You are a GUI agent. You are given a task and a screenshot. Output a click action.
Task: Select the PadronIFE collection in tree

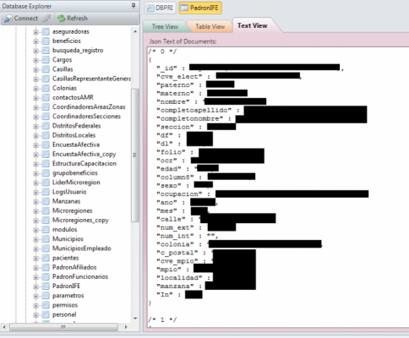pos(66,286)
